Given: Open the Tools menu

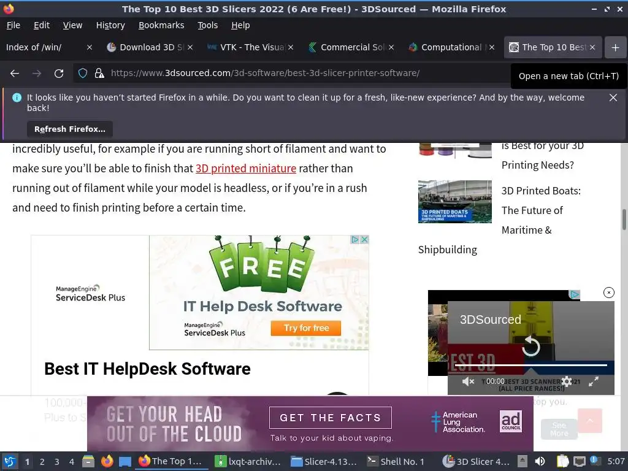Looking at the screenshot, I should point(207,25).
